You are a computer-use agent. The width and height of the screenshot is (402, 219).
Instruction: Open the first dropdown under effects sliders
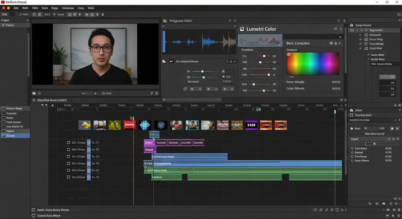196,89
